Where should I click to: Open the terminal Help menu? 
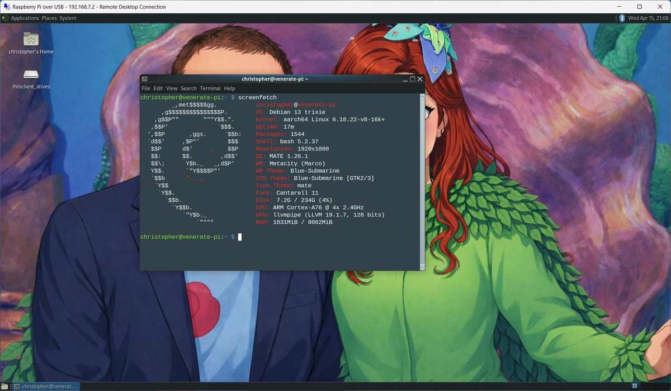click(229, 88)
